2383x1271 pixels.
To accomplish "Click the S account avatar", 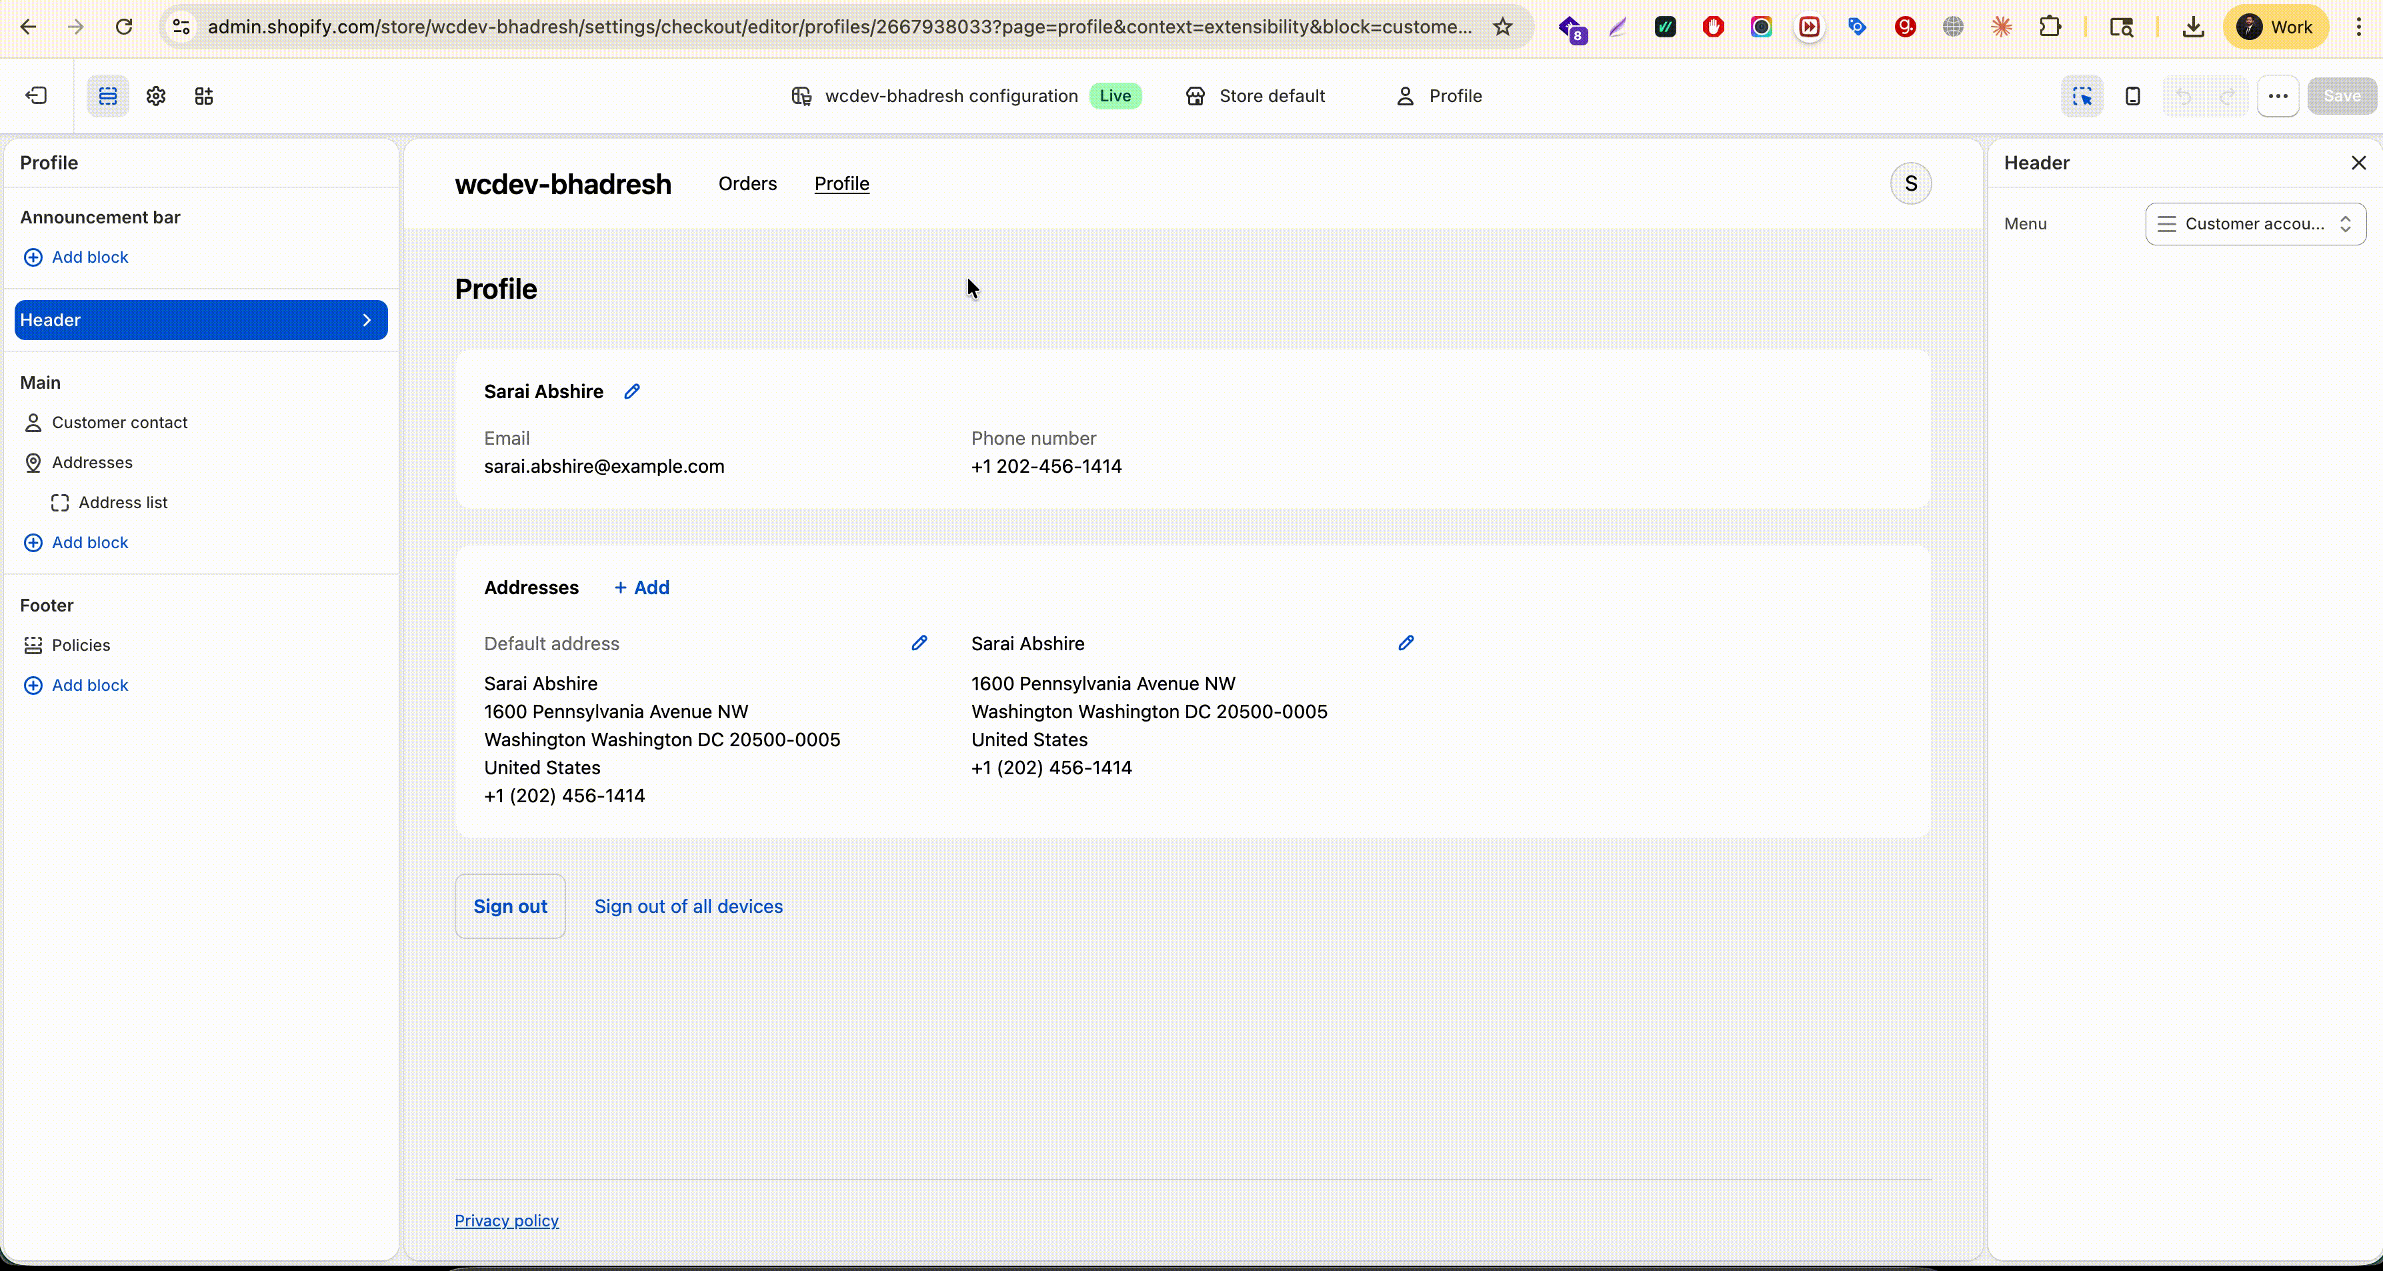I will pos(1910,184).
